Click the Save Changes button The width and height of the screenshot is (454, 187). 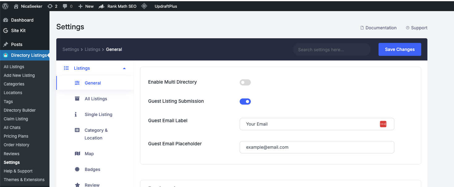pos(400,49)
